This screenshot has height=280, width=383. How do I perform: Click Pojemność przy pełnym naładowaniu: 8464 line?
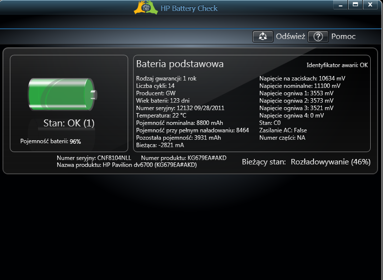click(x=192, y=130)
